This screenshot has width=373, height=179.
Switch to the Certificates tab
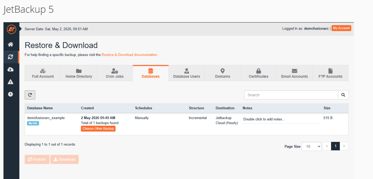pyautogui.click(x=259, y=73)
